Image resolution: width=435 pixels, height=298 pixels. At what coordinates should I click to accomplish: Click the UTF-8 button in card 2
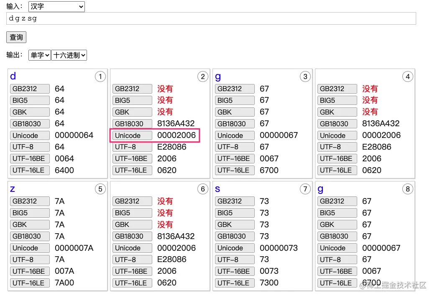tap(132, 147)
